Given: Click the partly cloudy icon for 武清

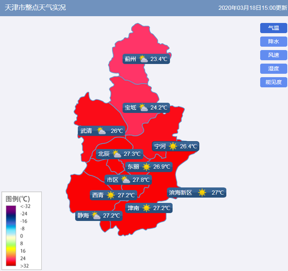Looking at the screenshot, I should point(101,131).
